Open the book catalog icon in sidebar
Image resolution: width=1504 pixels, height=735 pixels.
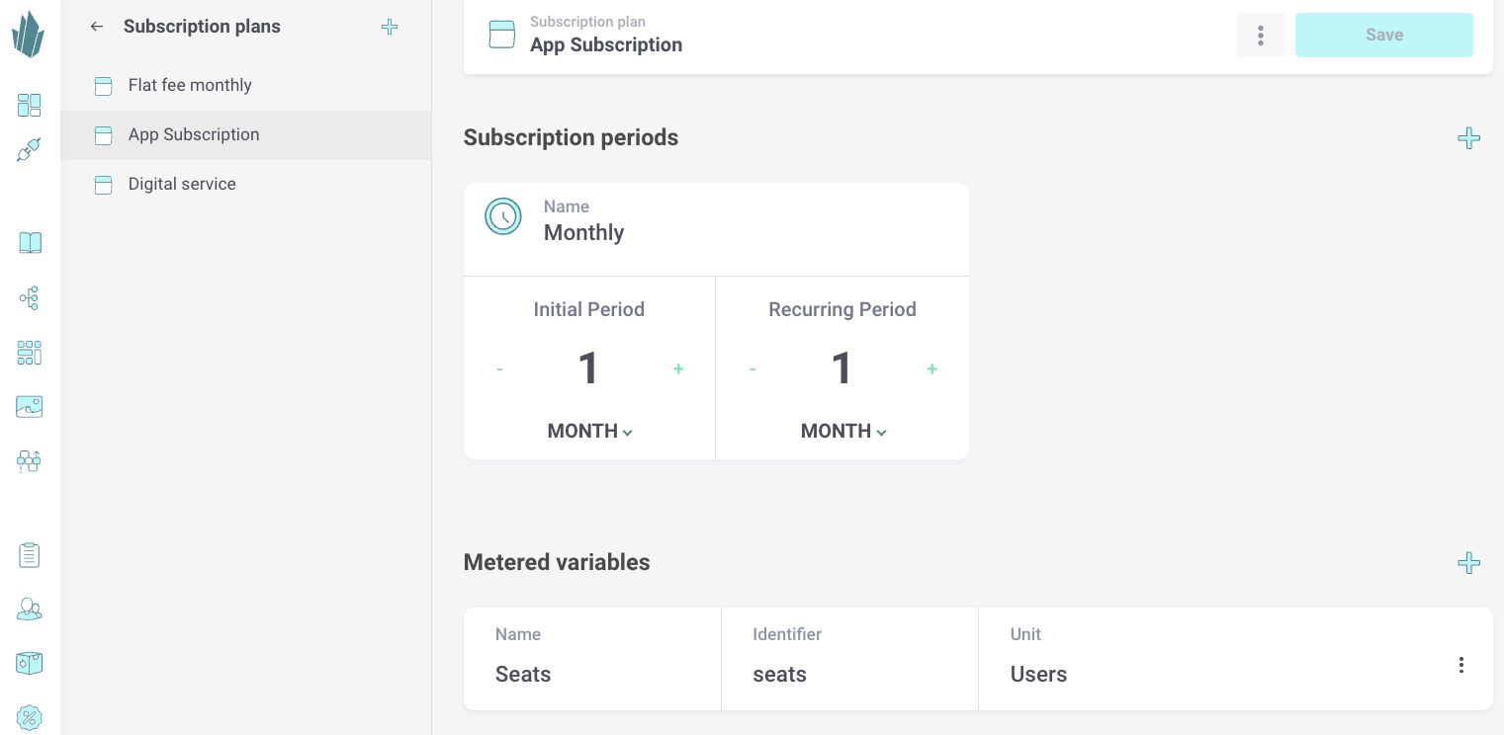[30, 243]
